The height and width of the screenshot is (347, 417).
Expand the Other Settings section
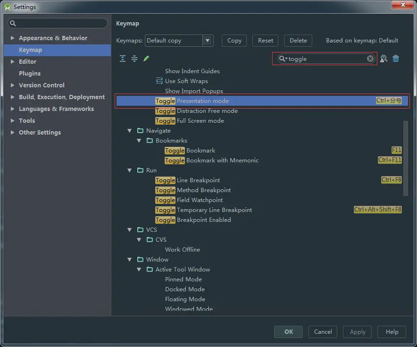12,132
